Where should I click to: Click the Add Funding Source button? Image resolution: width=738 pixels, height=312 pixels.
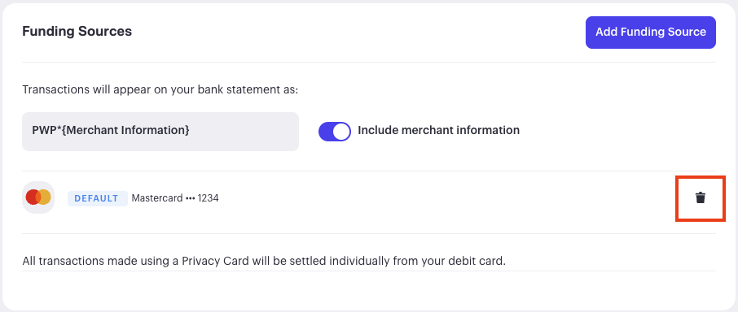pyautogui.click(x=651, y=32)
